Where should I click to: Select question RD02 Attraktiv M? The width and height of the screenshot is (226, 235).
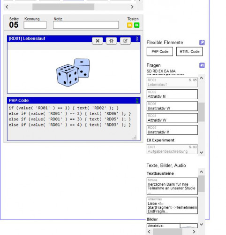(172, 94)
